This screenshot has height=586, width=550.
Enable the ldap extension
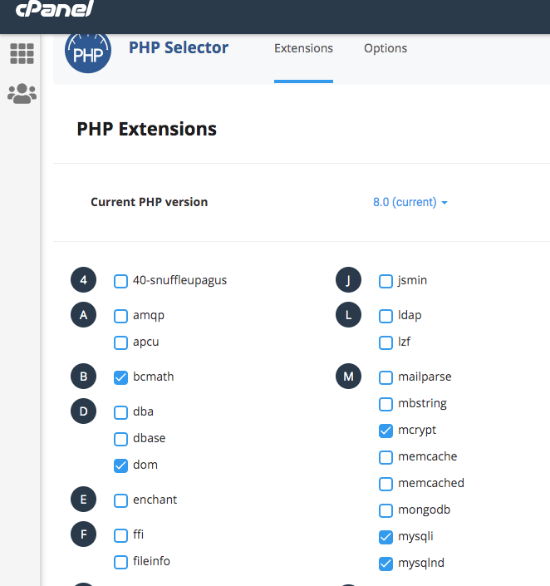click(385, 316)
